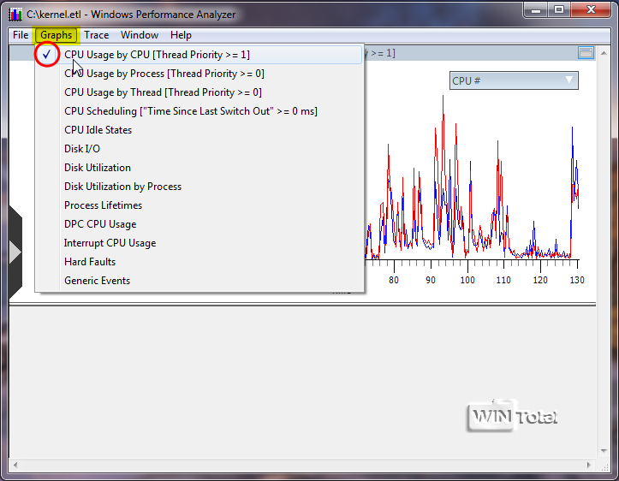Screen dimensions: 619x481
Task: Close the Graphs menu in menu bar
Action: click(56, 35)
